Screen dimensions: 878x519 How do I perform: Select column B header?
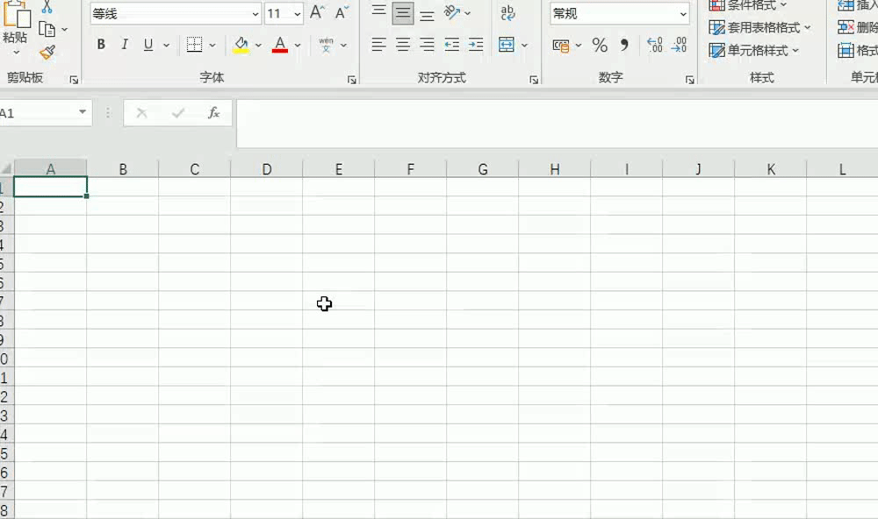click(x=123, y=169)
